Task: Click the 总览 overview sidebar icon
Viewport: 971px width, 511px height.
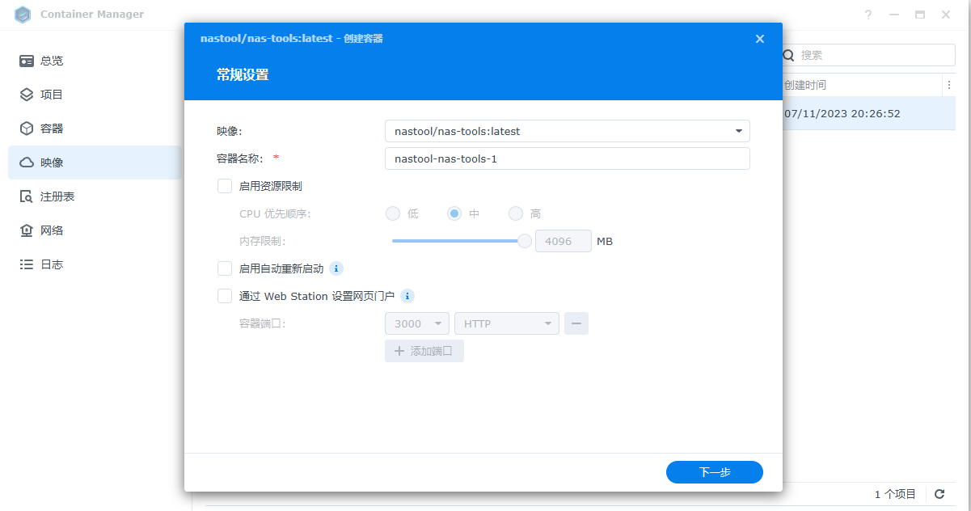Action: pyautogui.click(x=27, y=61)
